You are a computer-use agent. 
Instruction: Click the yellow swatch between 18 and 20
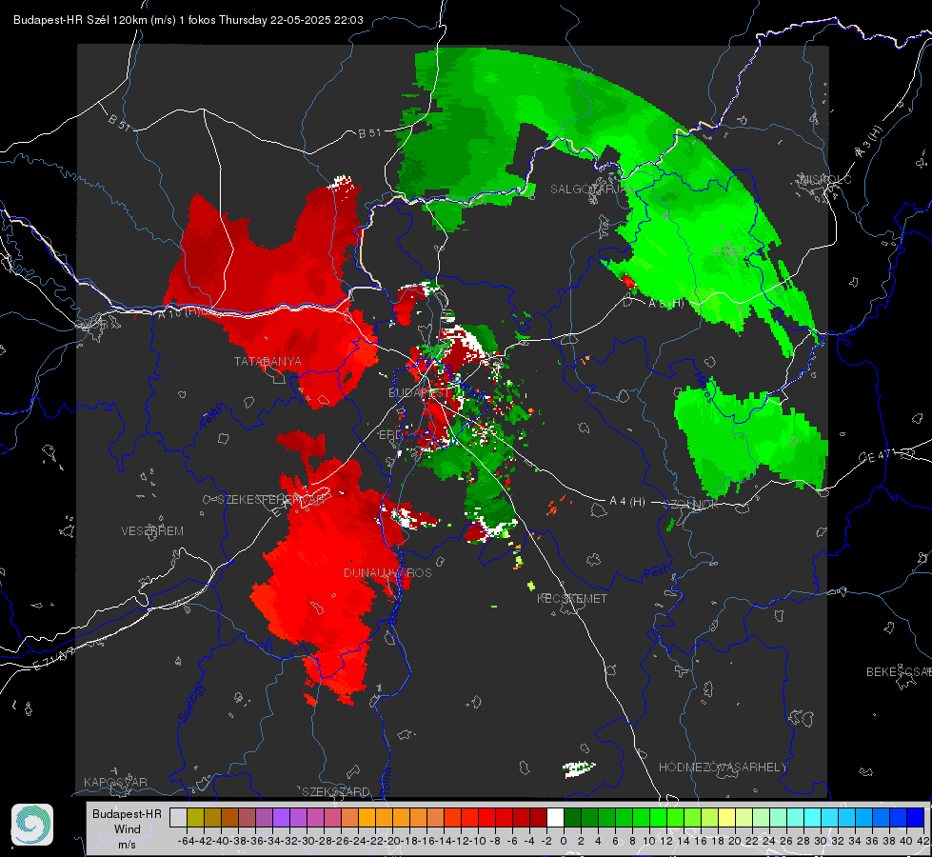tap(726, 818)
